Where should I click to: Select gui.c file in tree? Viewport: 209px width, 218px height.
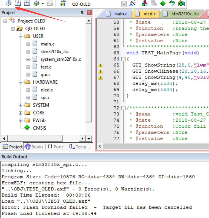(x=46, y=75)
